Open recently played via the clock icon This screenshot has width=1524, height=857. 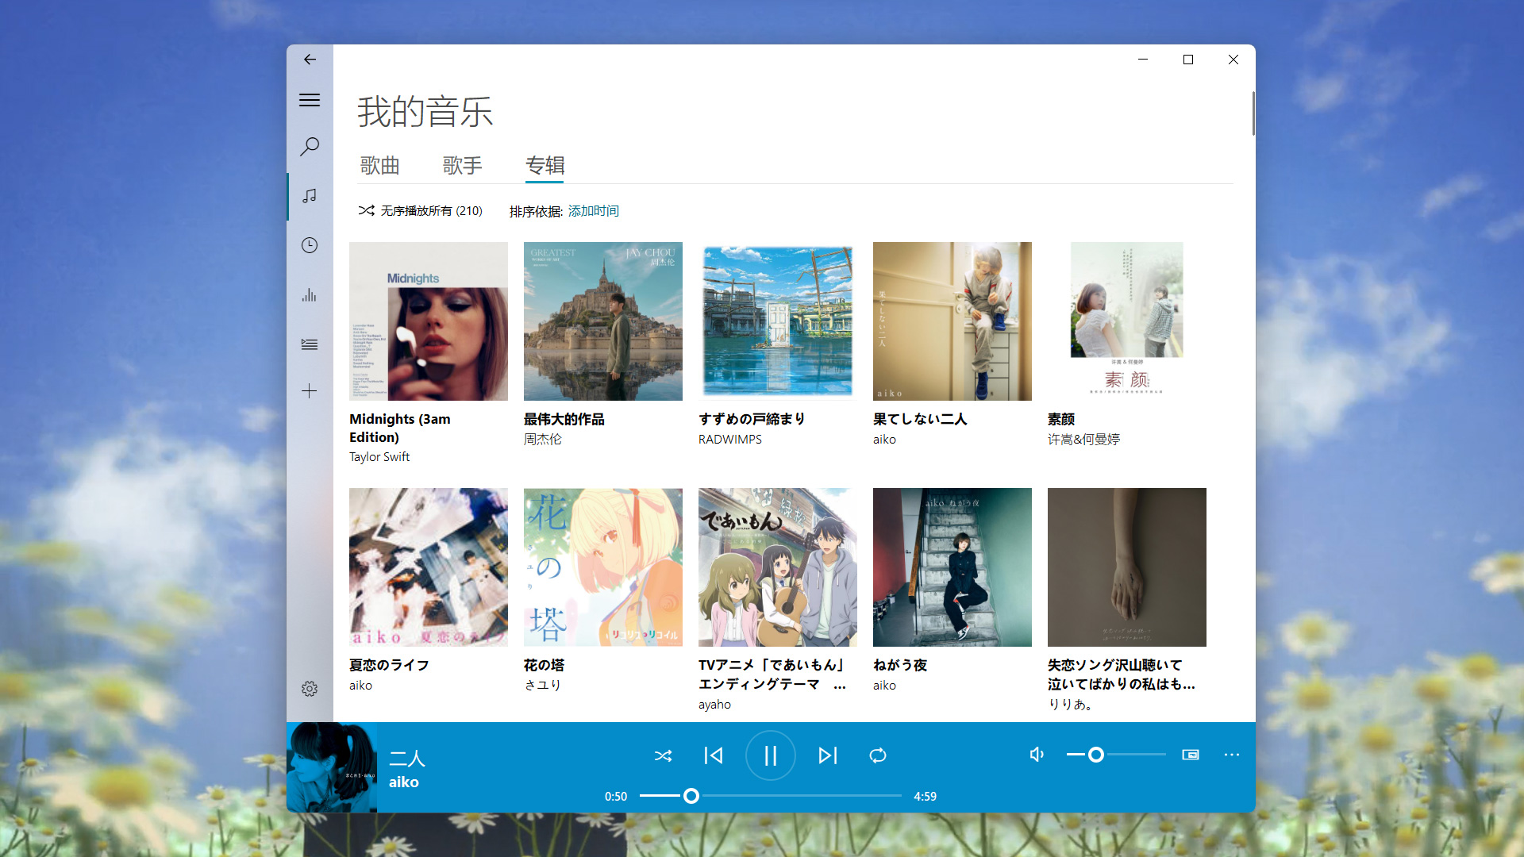pyautogui.click(x=310, y=246)
